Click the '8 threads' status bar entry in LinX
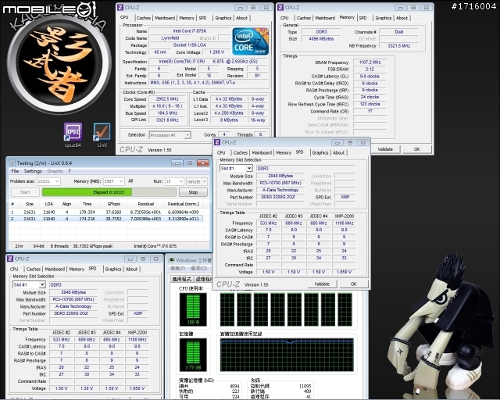Screen dimensions: 500x400 (59, 246)
